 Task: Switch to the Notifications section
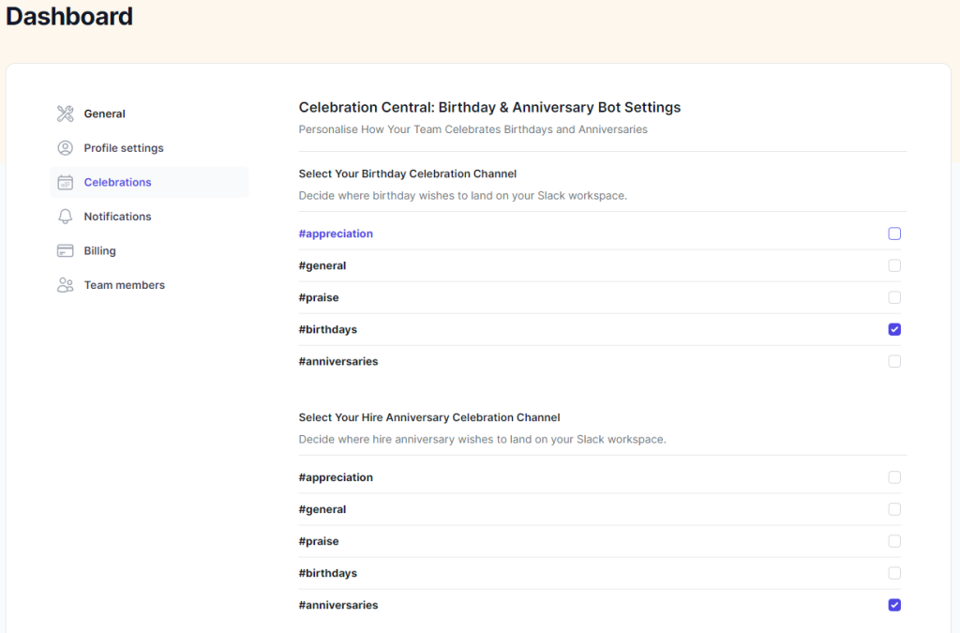point(117,217)
